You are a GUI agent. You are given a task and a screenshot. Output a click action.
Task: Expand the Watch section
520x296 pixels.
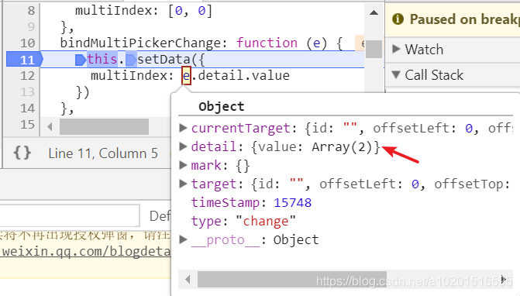396,49
